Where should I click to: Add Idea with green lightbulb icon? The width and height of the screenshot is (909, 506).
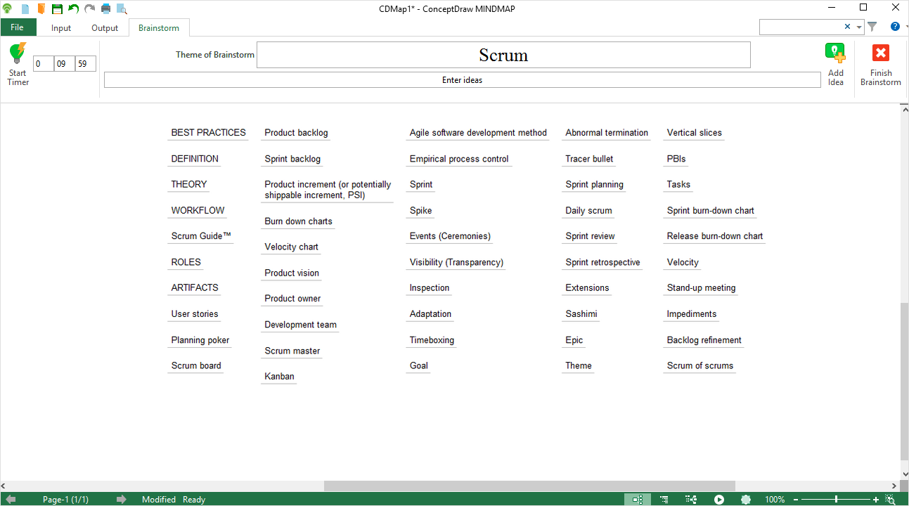point(835,64)
